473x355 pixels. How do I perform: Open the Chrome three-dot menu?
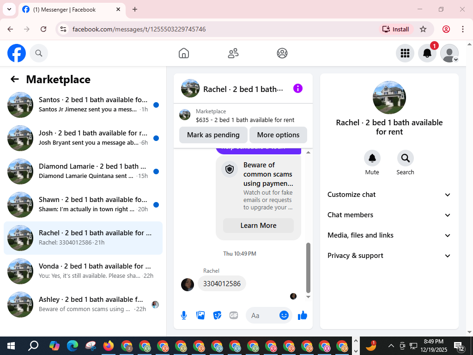[x=462, y=29]
